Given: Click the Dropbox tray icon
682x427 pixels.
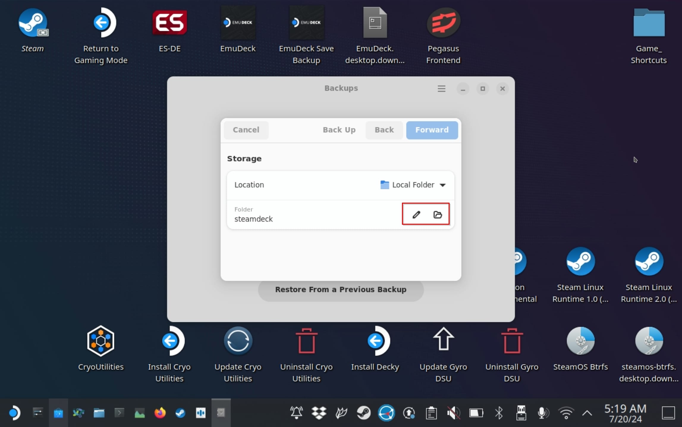Looking at the screenshot, I should coord(319,413).
